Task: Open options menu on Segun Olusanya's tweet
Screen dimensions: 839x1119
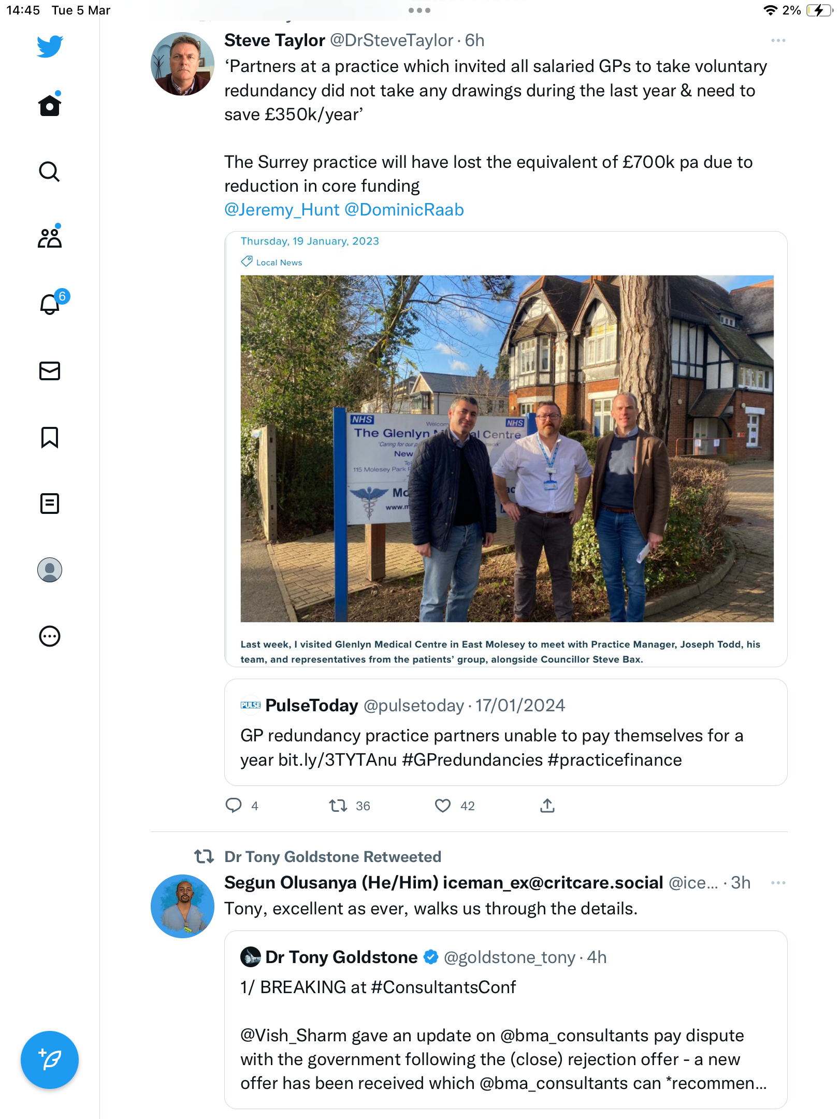Action: pos(778,883)
